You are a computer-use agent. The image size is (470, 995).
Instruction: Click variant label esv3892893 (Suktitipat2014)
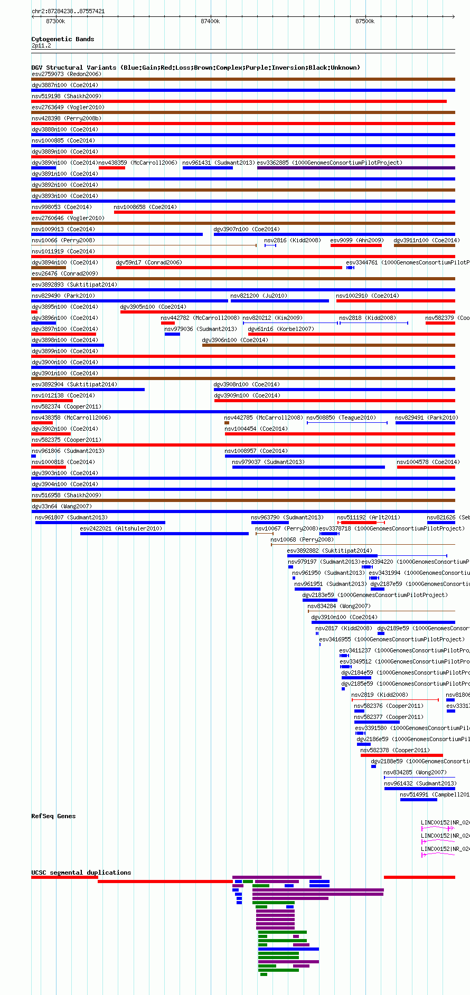(x=74, y=285)
